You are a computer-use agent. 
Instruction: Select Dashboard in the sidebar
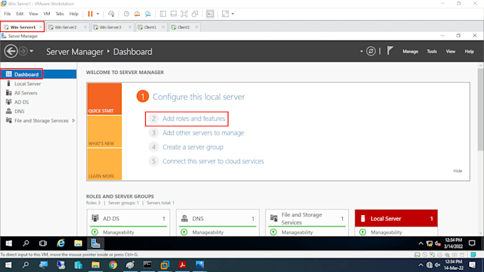38,74
